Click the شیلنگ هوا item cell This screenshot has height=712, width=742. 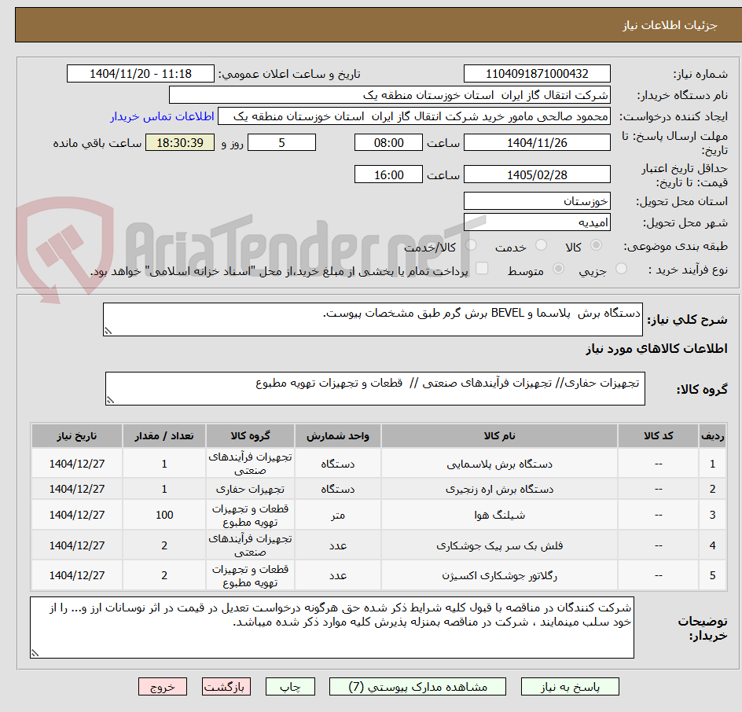499,515
